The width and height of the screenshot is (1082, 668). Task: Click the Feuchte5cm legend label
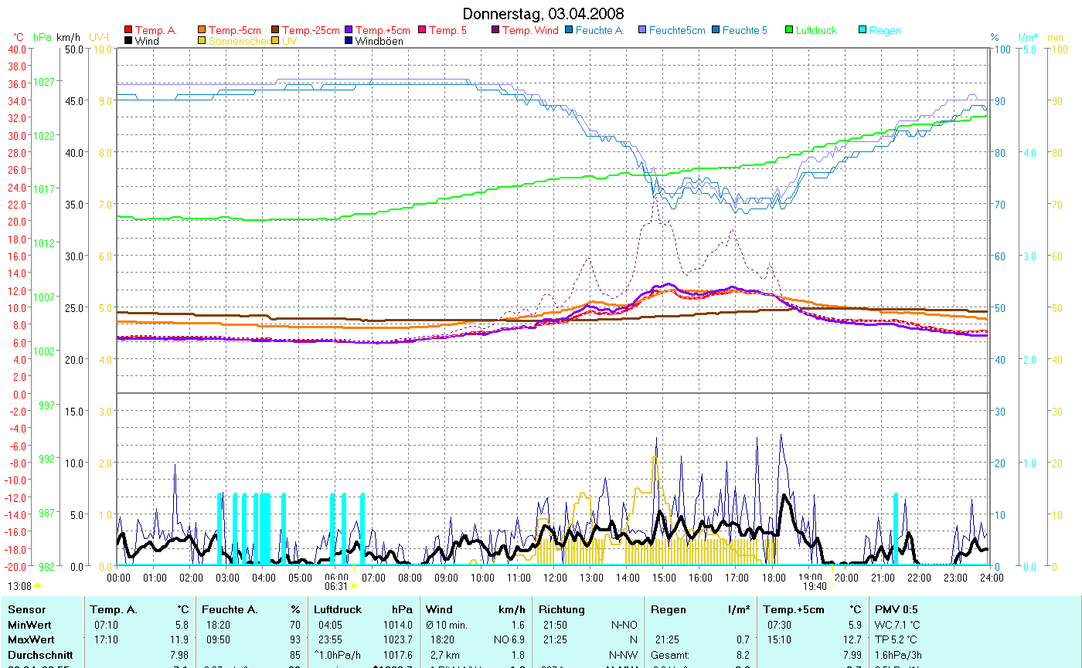(677, 31)
